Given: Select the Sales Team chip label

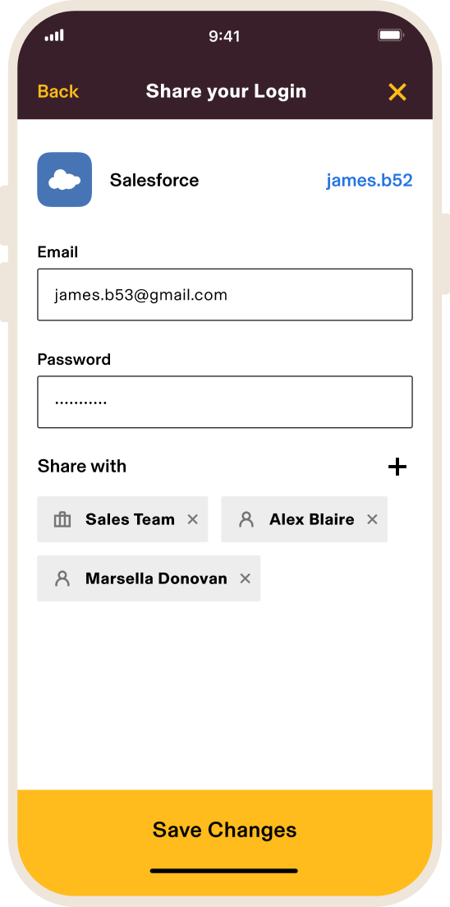Looking at the screenshot, I should [x=130, y=519].
